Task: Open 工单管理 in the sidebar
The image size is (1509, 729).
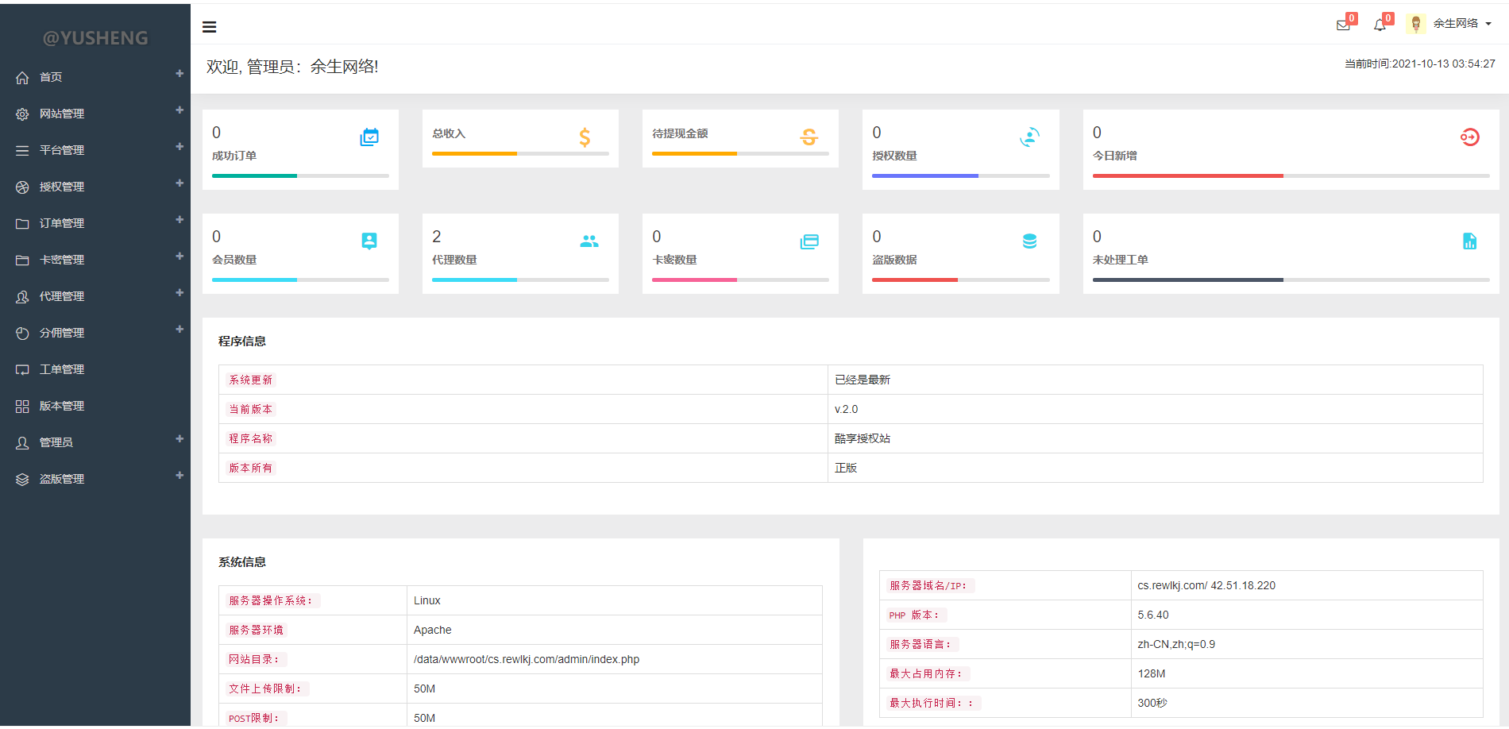Action: 62,369
